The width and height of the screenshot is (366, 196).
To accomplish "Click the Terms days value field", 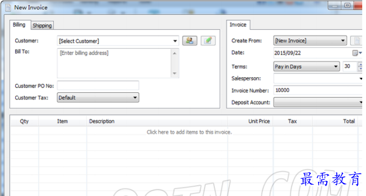I will [350, 66].
